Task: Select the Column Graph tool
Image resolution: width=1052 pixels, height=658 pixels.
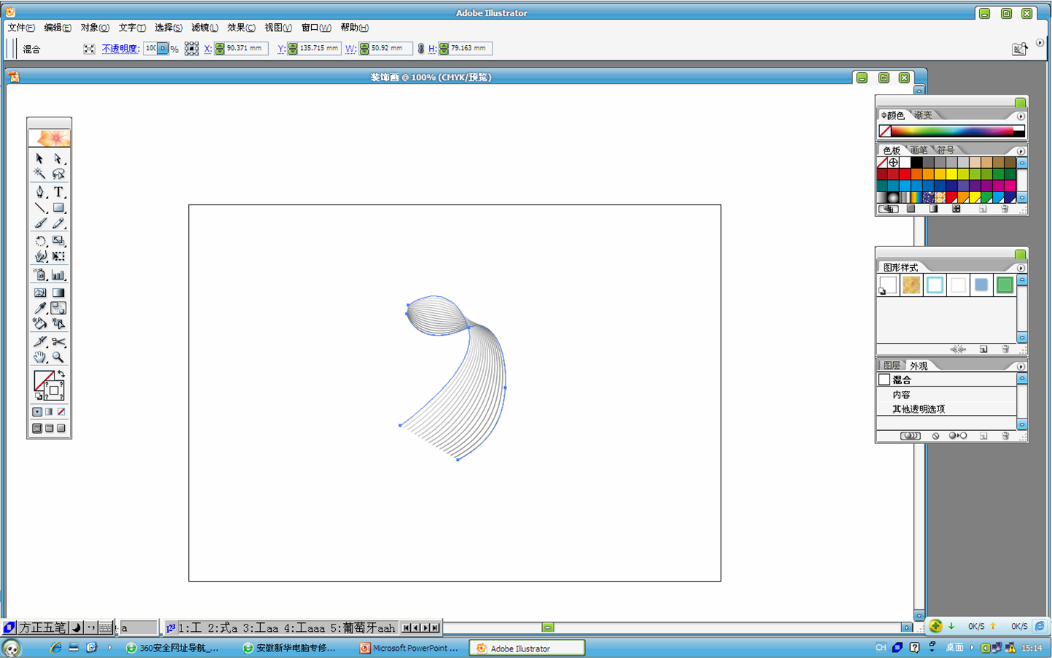Action: (x=58, y=274)
